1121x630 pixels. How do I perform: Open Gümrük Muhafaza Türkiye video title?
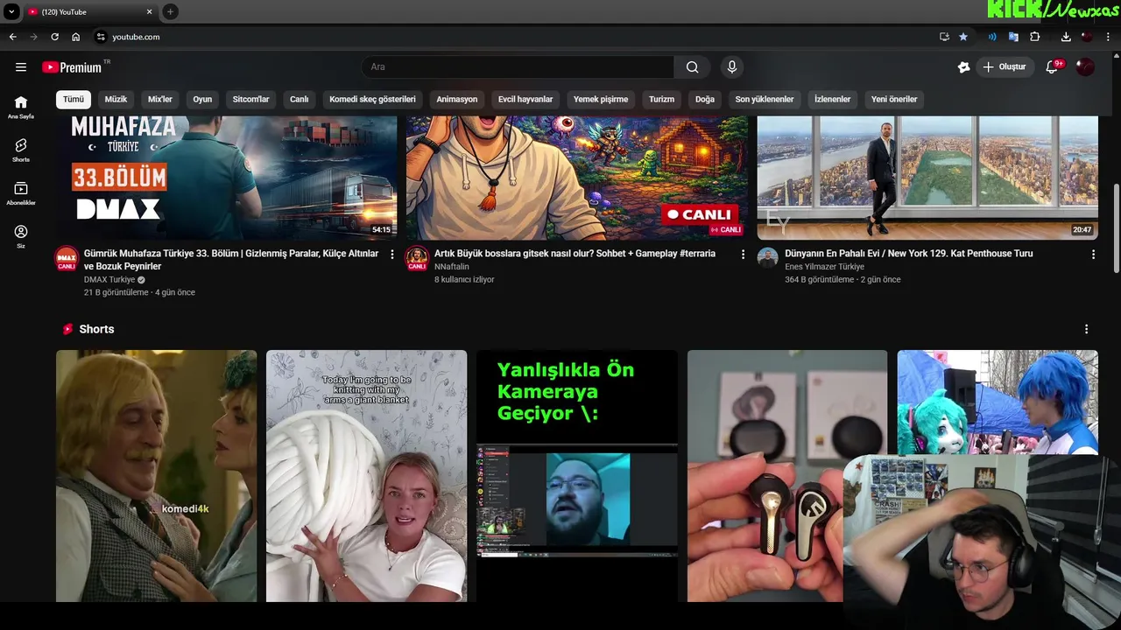[231, 260]
